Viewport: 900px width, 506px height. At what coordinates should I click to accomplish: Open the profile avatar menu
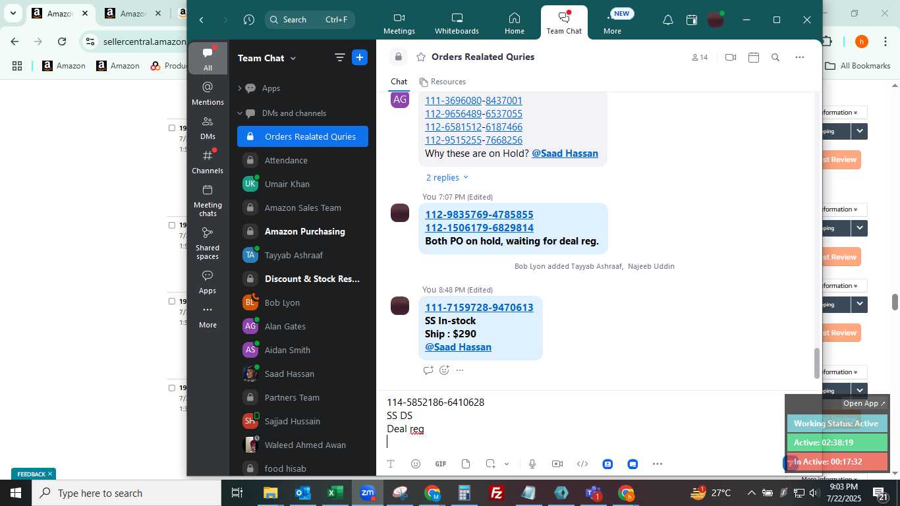[x=716, y=20]
